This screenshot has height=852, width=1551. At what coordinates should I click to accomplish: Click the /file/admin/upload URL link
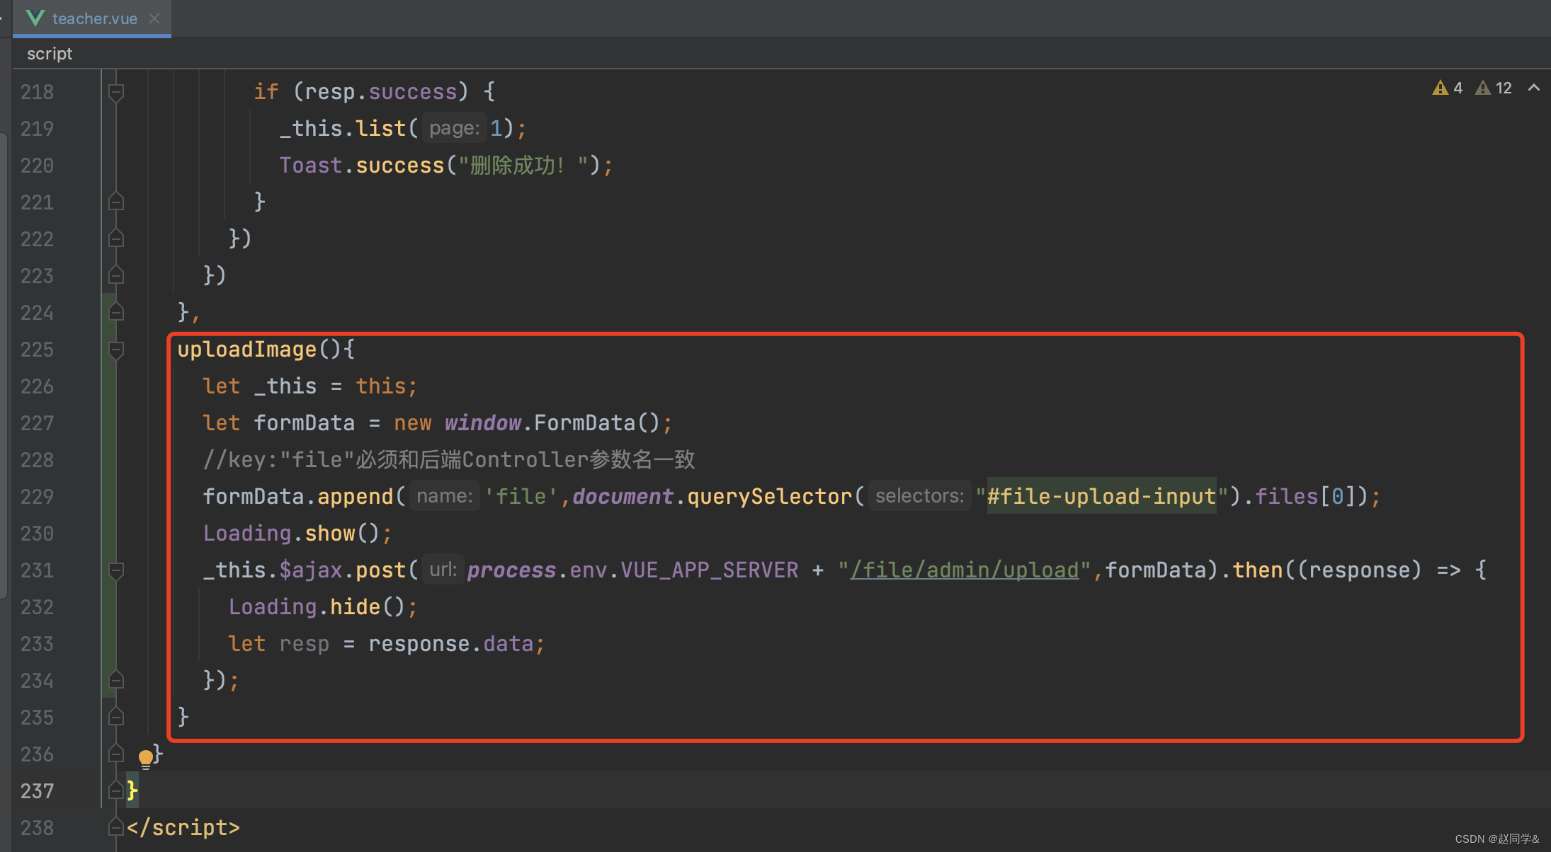coord(964,570)
